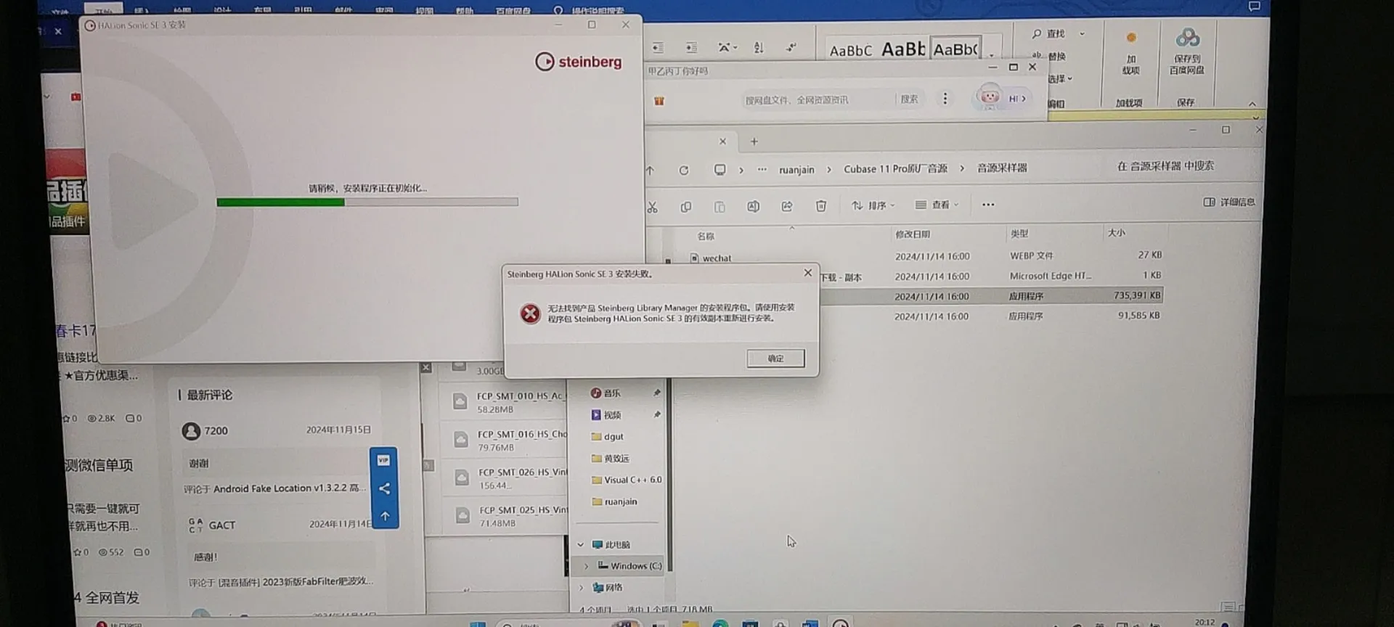
Task: Click the 确定 button in error dialog
Action: pos(775,358)
